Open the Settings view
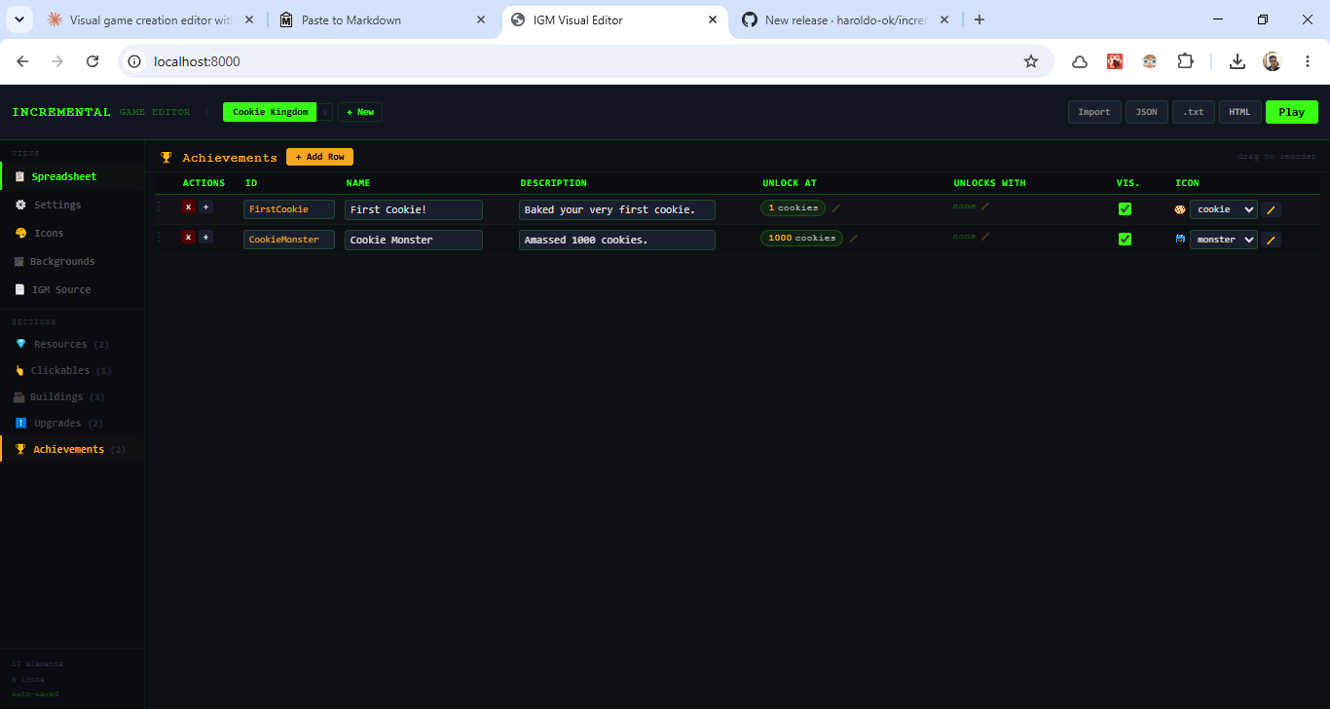This screenshot has height=709, width=1330. click(72, 205)
